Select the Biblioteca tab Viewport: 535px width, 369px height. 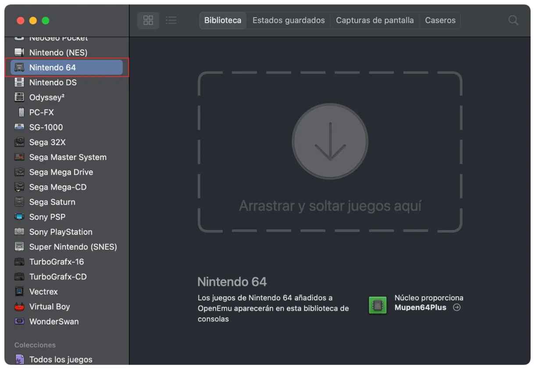pyautogui.click(x=222, y=20)
